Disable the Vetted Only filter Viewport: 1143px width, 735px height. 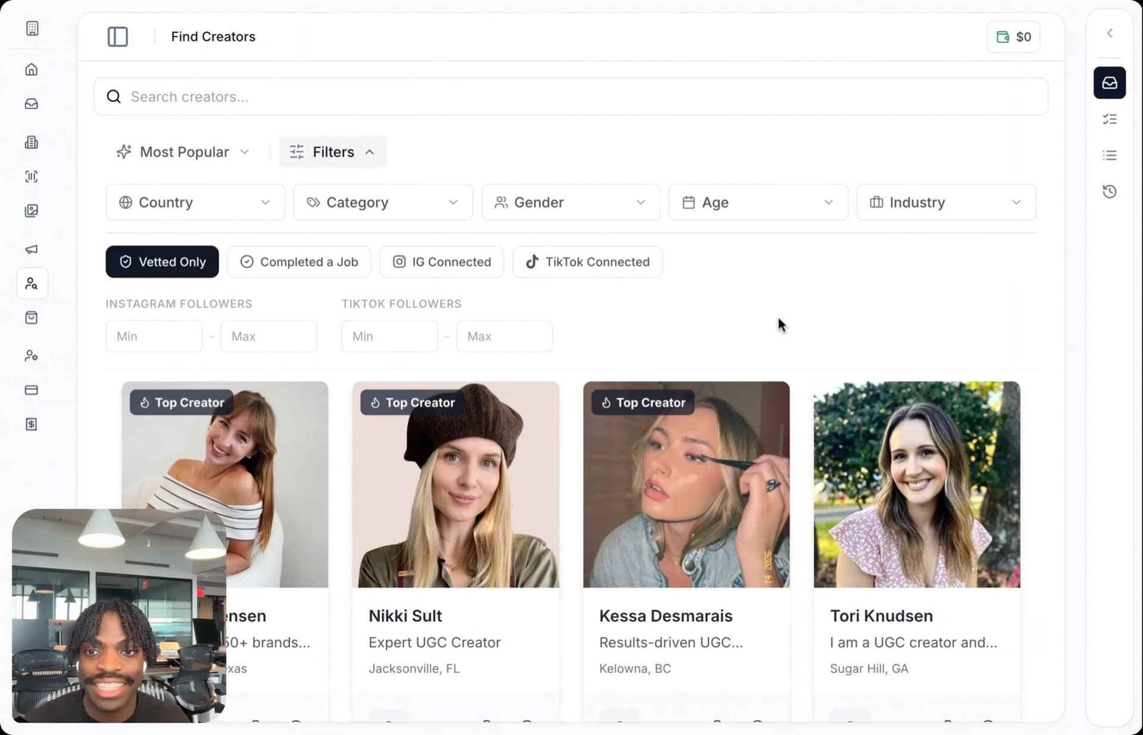(x=162, y=262)
